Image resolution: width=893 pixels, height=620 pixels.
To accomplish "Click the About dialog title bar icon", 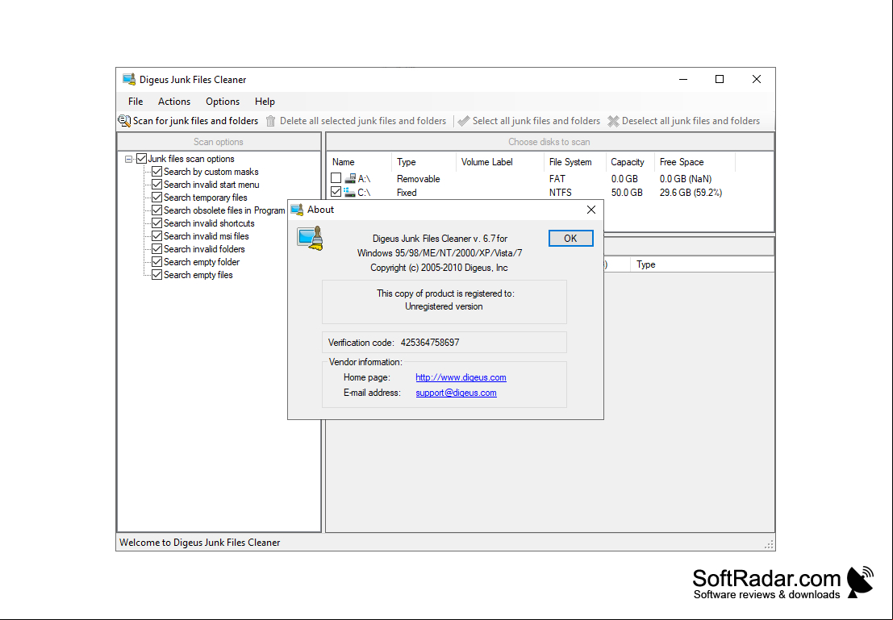I will pos(297,210).
